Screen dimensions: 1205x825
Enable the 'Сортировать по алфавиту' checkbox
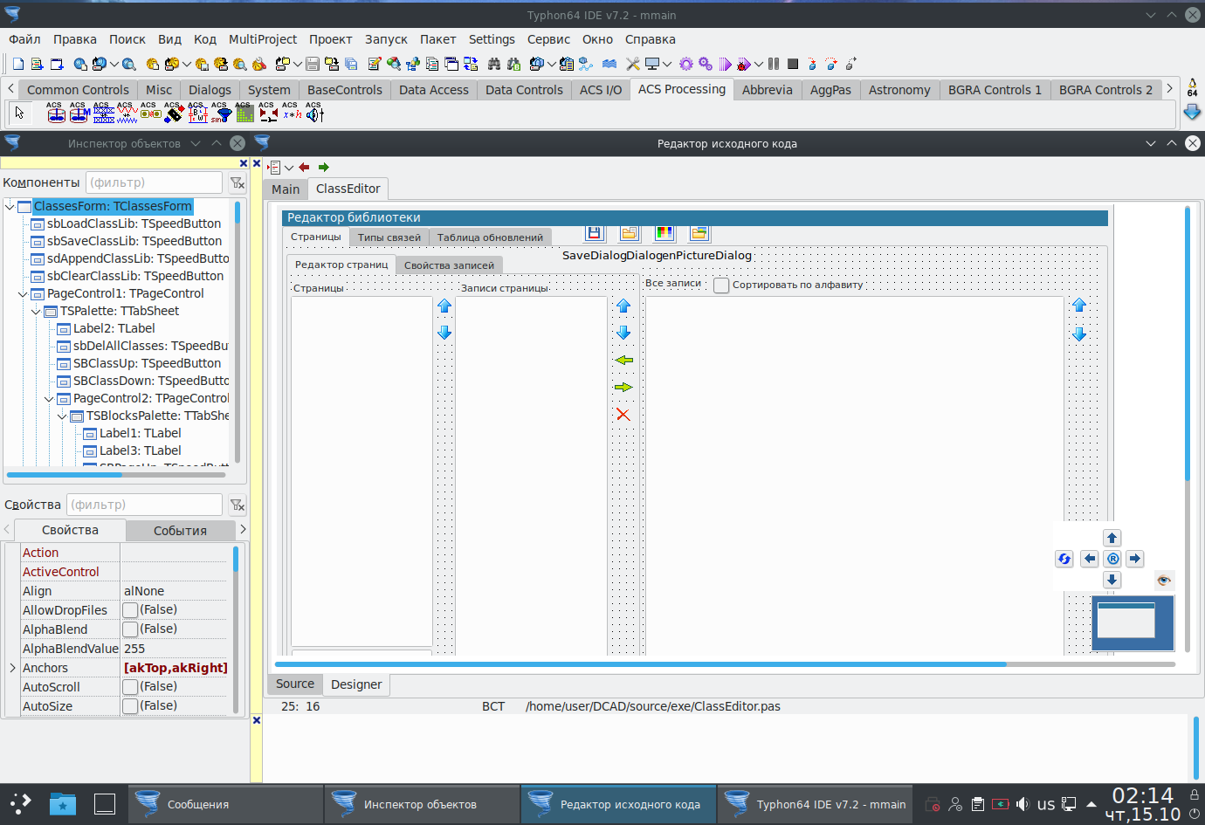click(721, 285)
